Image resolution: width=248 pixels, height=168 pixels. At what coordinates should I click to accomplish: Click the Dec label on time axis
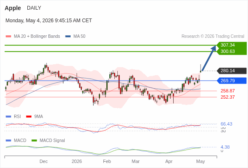43,161
